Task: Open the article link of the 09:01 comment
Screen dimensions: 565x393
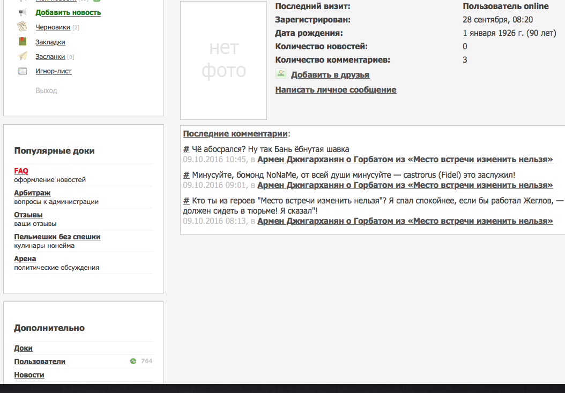Action: [405, 185]
